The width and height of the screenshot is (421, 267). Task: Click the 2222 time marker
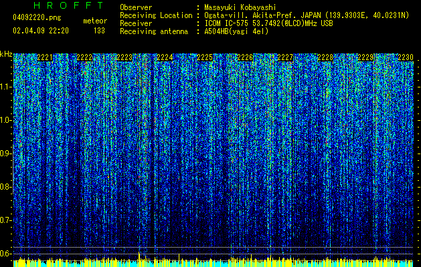click(84, 57)
